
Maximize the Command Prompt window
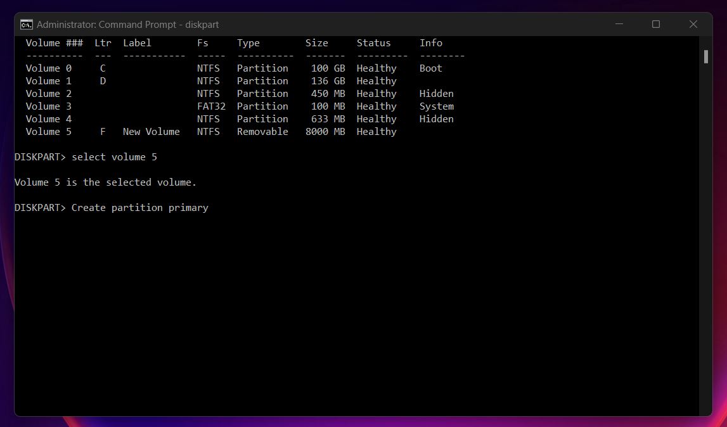coord(655,24)
